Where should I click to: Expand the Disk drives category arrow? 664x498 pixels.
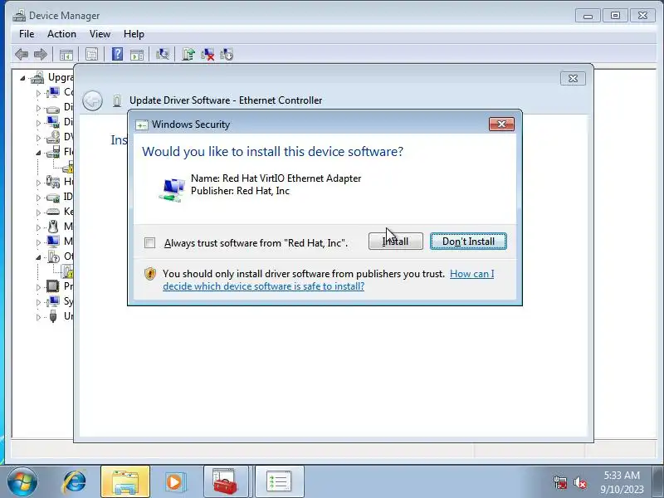click(38, 108)
